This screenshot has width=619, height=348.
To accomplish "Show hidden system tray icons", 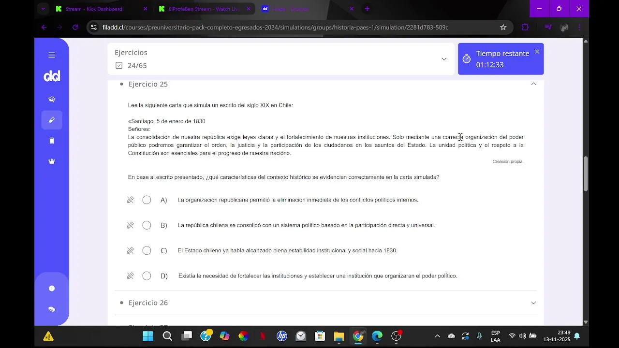I will coord(438,336).
